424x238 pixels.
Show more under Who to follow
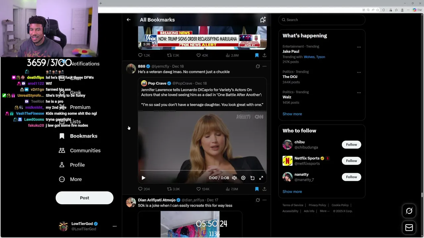[292, 192]
